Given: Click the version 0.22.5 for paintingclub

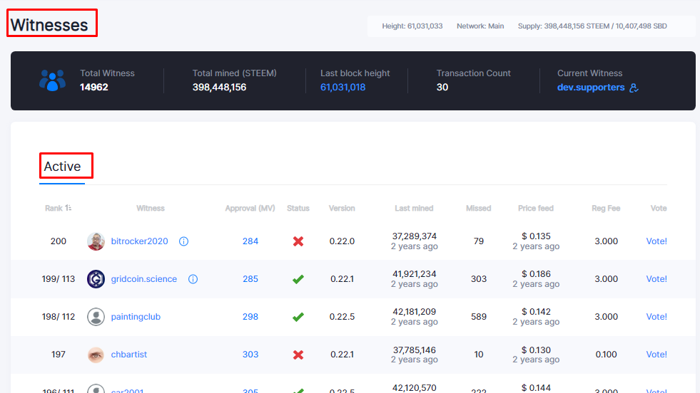Looking at the screenshot, I should point(342,317).
